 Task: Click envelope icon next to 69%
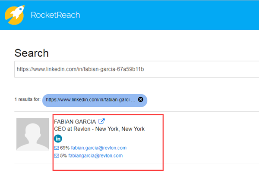tap(56, 148)
